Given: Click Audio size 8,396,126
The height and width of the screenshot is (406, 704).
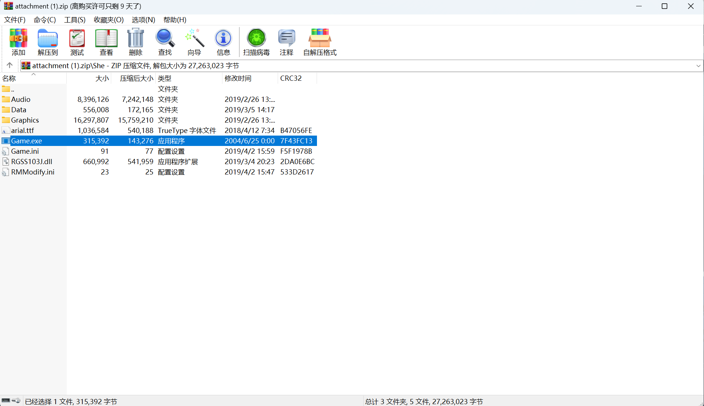Looking at the screenshot, I should [x=93, y=99].
